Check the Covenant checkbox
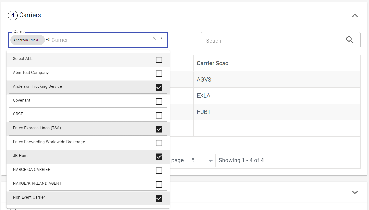The width and height of the screenshot is (369, 210). [159, 101]
